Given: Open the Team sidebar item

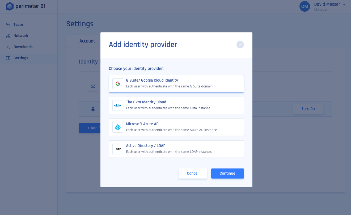Looking at the screenshot, I should [x=29, y=24].
